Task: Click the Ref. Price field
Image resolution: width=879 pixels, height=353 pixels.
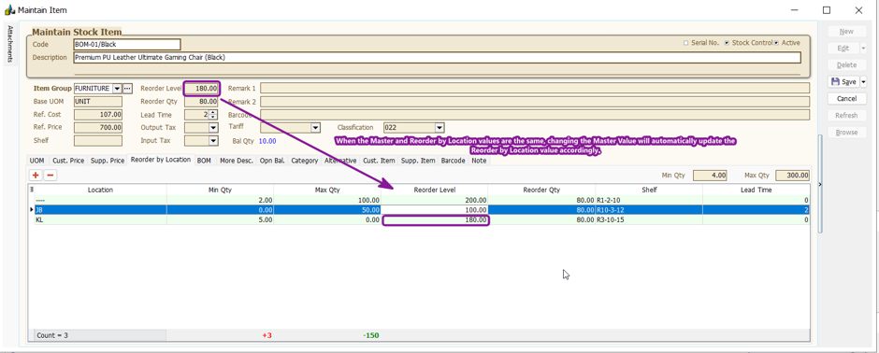Action: 98,128
